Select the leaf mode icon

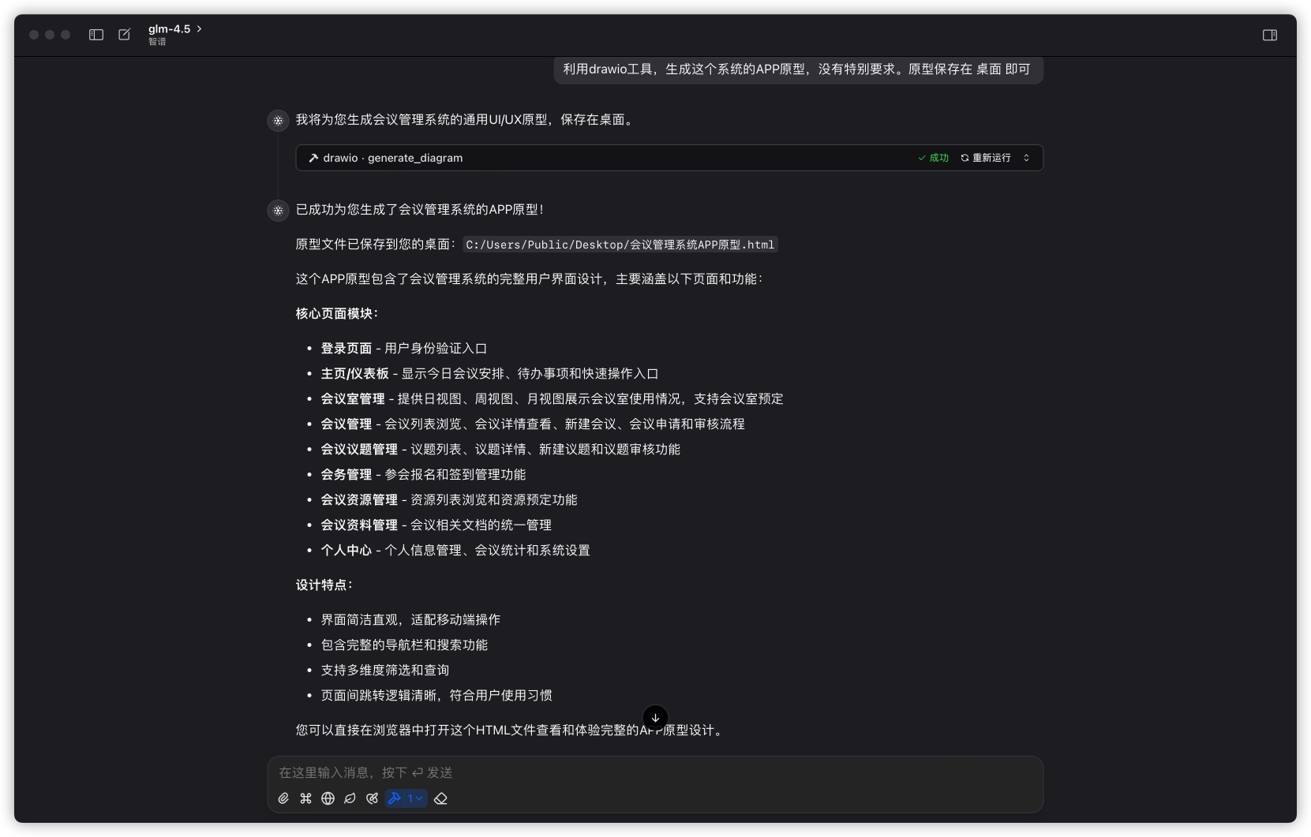pos(350,798)
